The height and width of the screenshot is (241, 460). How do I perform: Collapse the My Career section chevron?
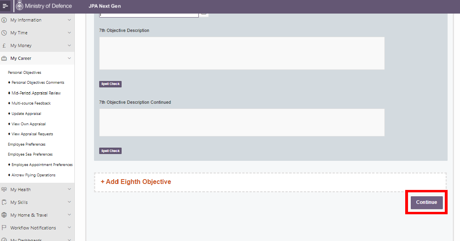[69, 58]
